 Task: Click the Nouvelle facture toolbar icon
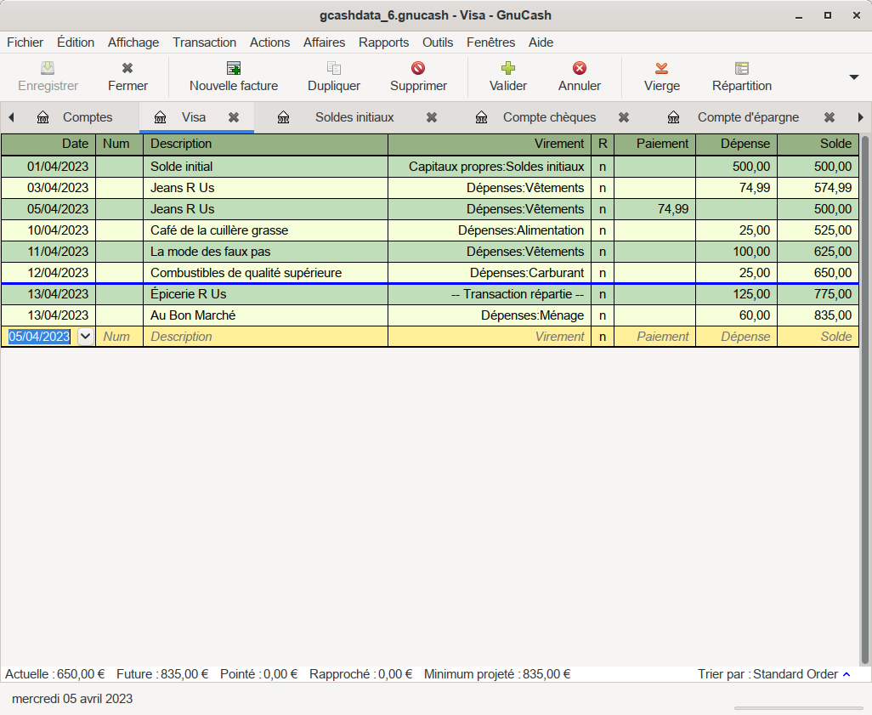coord(234,68)
